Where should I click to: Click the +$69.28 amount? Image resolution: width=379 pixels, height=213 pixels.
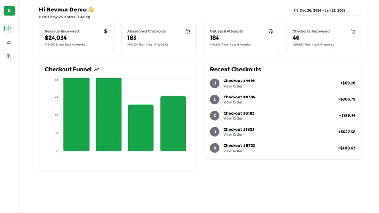tap(348, 83)
